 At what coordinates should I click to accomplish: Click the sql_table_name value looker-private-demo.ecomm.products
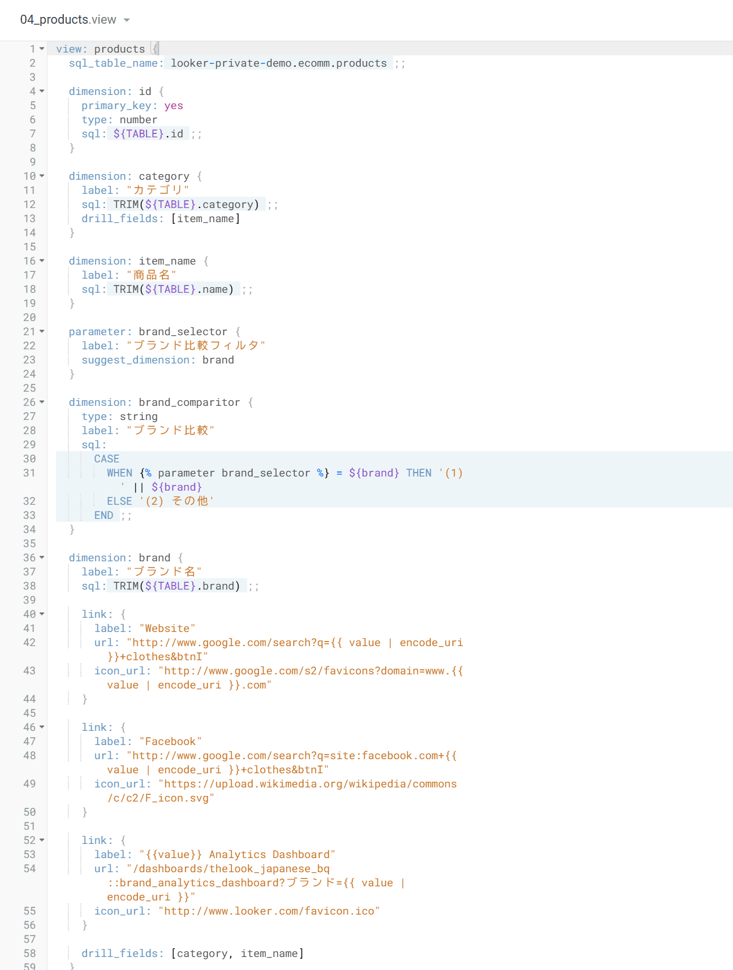(279, 63)
